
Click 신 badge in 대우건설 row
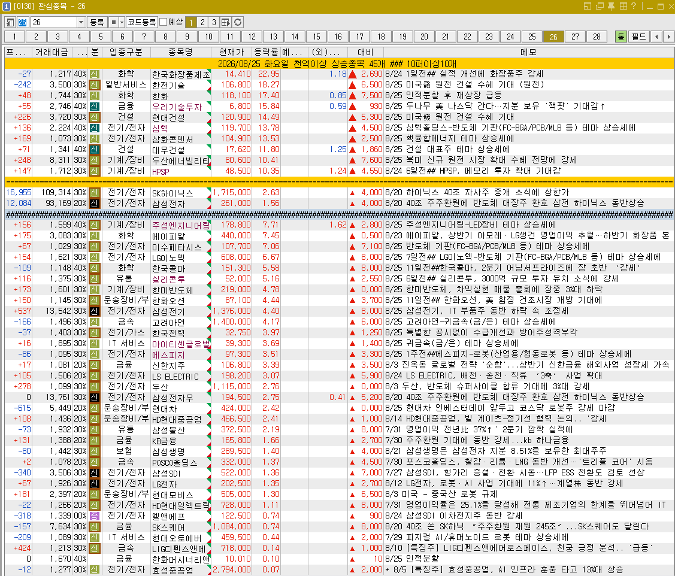pos(94,149)
